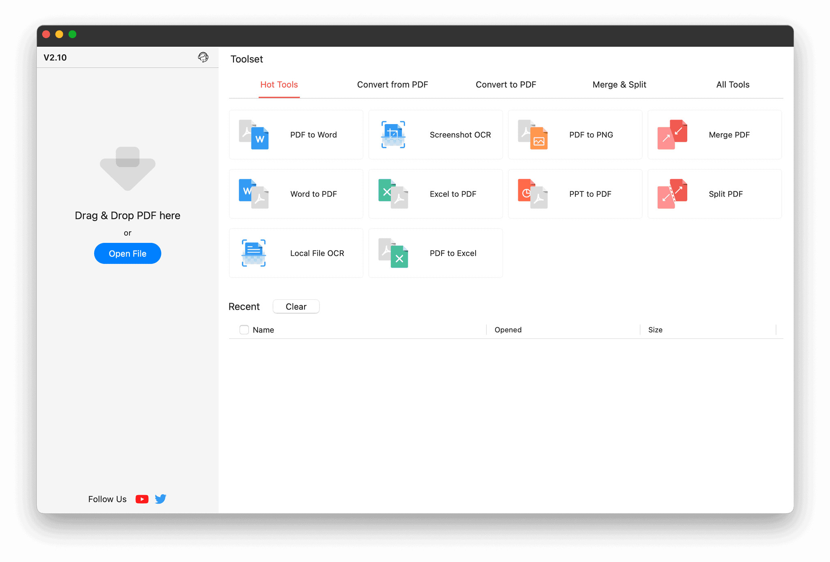Click the Drag & Drop PDF here text
Image resolution: width=830 pixels, height=562 pixels.
pos(128,215)
